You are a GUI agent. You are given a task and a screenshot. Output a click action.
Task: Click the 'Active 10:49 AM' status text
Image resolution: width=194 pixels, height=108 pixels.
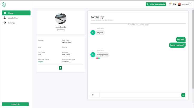pos(102,20)
